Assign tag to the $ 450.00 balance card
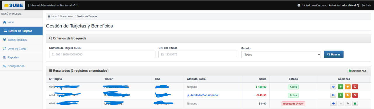Image resolution: width=374 pixels, height=109 pixels. click(347, 86)
